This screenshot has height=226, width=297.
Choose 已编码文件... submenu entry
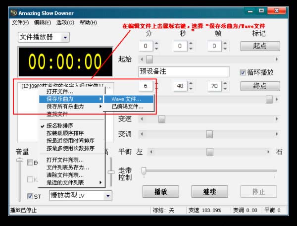point(129,107)
